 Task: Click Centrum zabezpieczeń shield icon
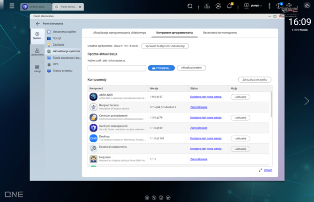click(x=93, y=128)
